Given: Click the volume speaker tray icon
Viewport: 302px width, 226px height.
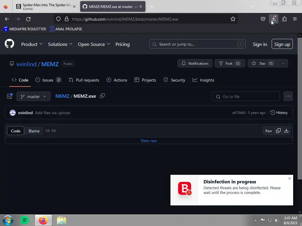Looking at the screenshot, I should [277, 220].
